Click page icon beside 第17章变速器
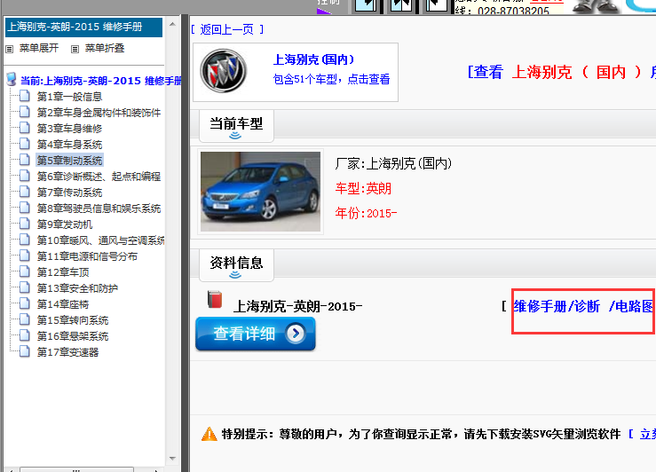Image resolution: width=656 pixels, height=472 pixels. [x=25, y=351]
